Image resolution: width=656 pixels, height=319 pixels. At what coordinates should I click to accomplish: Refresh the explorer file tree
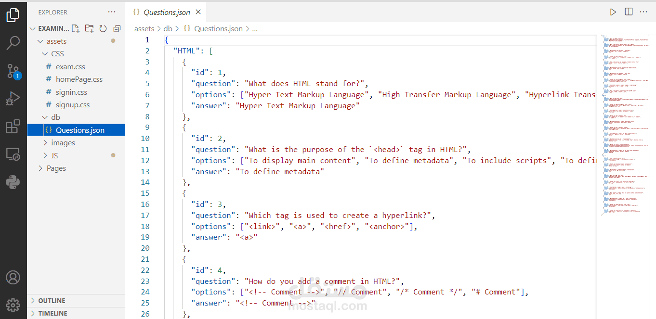[103, 28]
